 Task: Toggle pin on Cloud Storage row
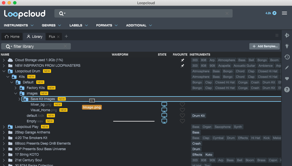point(182,60)
